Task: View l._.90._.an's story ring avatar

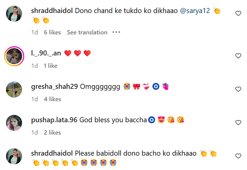Action: click(x=14, y=56)
